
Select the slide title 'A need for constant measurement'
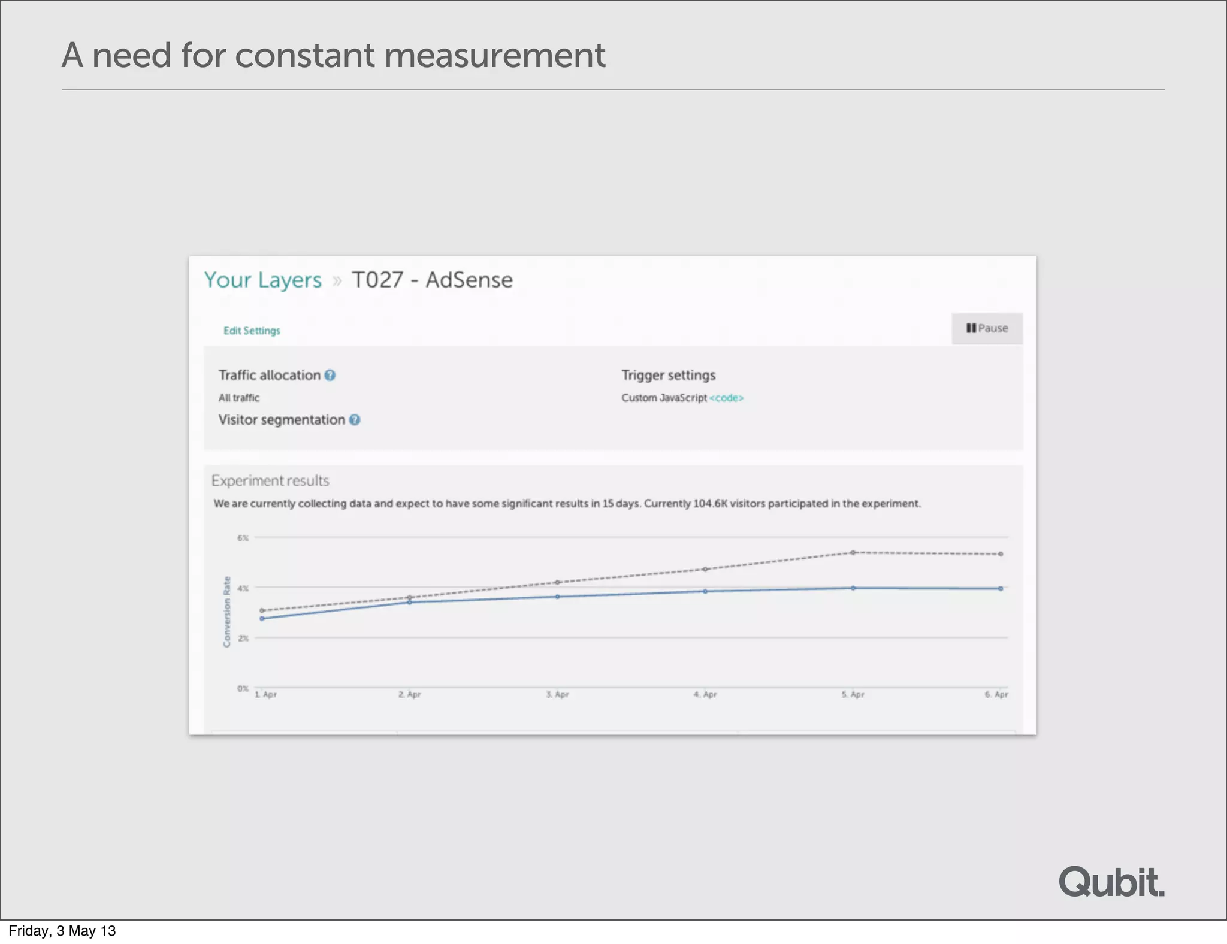pyautogui.click(x=334, y=55)
